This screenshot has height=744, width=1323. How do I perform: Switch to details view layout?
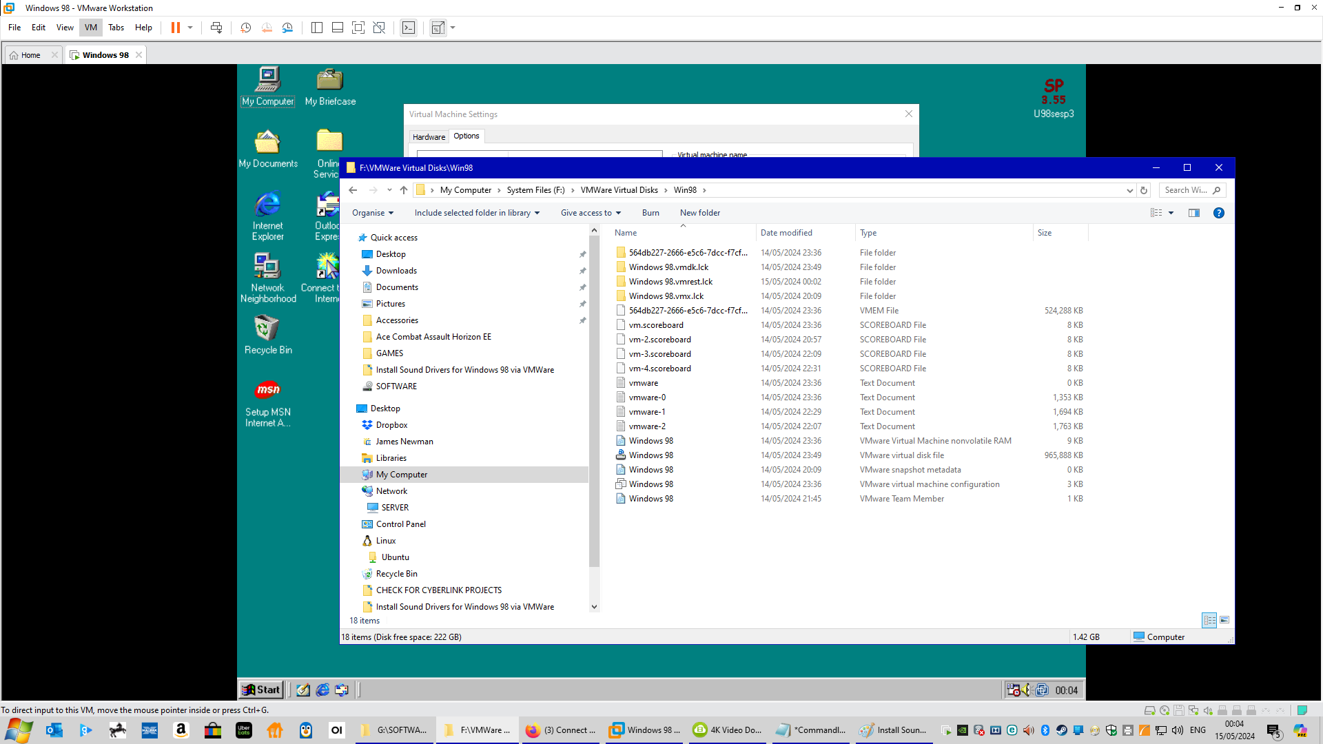point(1209,620)
